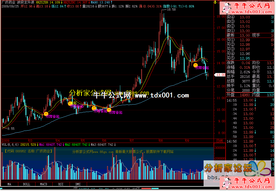Click the 14:55 tick trade row

click(250, 100)
